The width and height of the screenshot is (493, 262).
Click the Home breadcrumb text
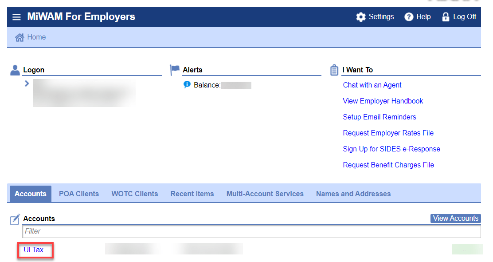click(x=36, y=37)
